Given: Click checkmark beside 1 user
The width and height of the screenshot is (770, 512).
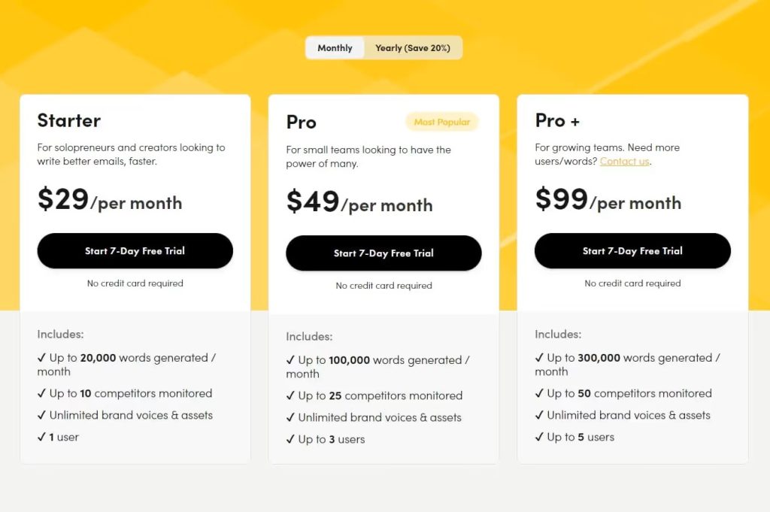Looking at the screenshot, I should click(x=41, y=437).
